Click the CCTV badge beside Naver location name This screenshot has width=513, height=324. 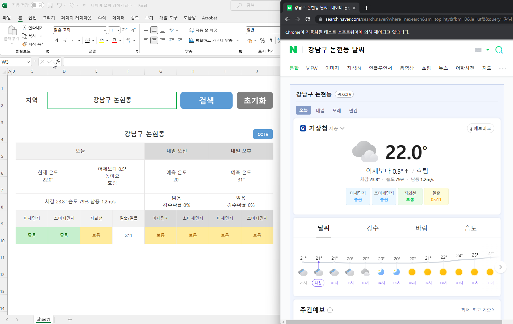pos(344,94)
